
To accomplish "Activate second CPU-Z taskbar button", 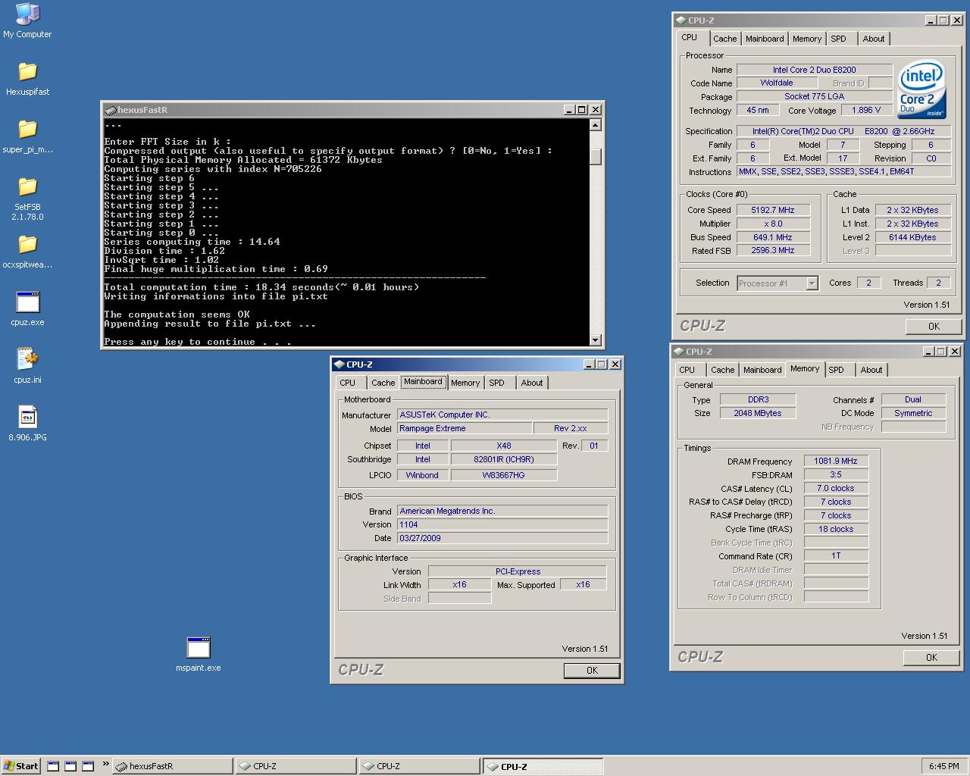I will (x=419, y=766).
